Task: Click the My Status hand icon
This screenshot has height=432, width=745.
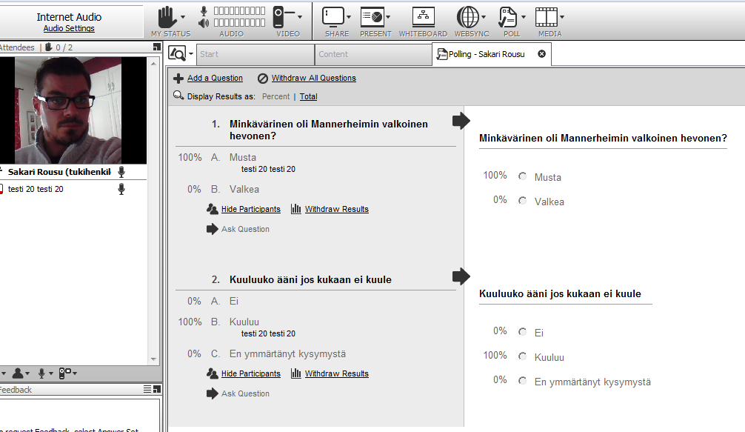Action: pos(167,16)
